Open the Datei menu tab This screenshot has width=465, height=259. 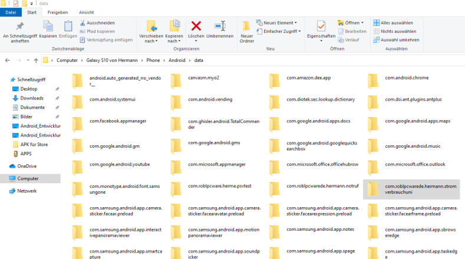pyautogui.click(x=11, y=12)
